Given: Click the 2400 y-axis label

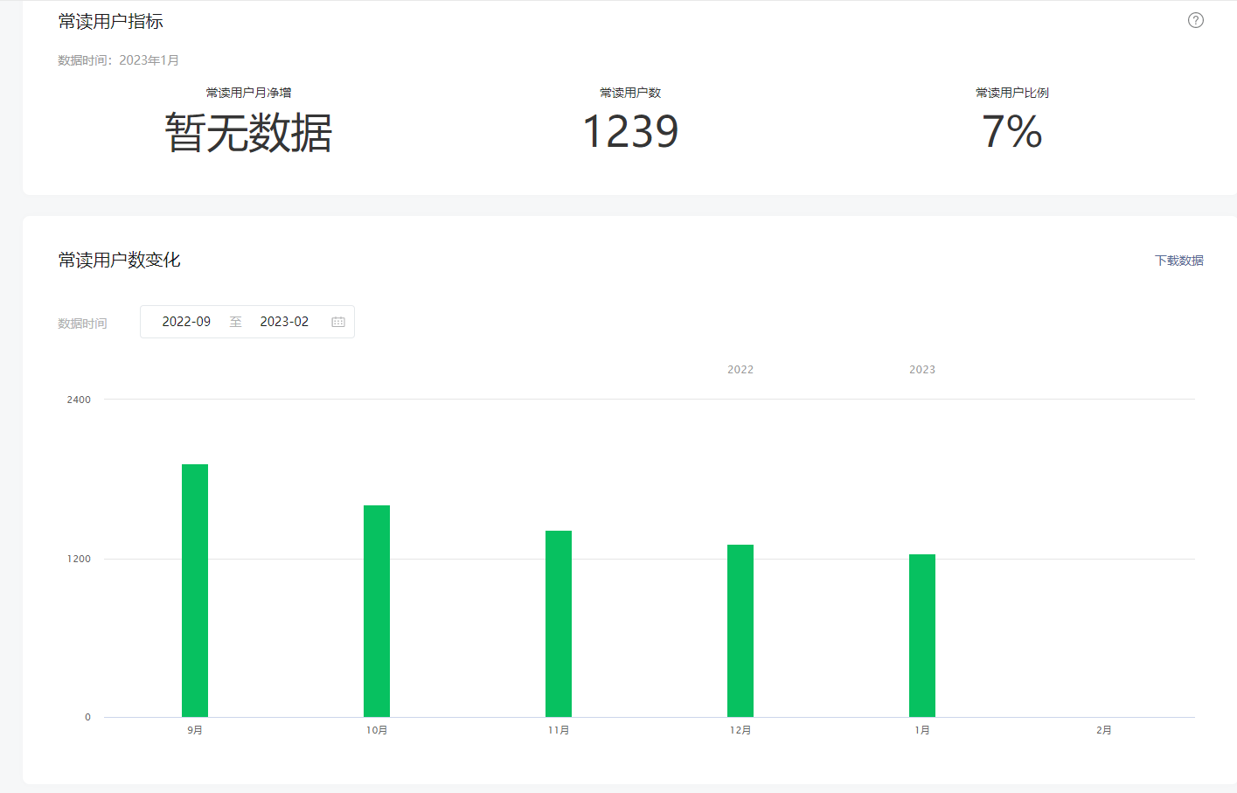Looking at the screenshot, I should (x=79, y=400).
